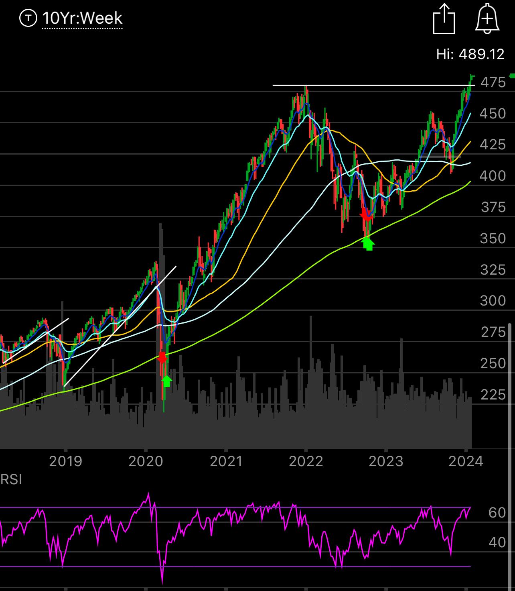Tap the 425 price axis label
This screenshot has height=591, width=515.
coord(493,145)
